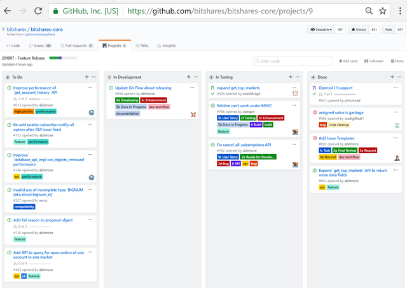Click repo fork icon beside bitshares name
Viewport: 407px width, 288px height.
(x=3, y=29)
